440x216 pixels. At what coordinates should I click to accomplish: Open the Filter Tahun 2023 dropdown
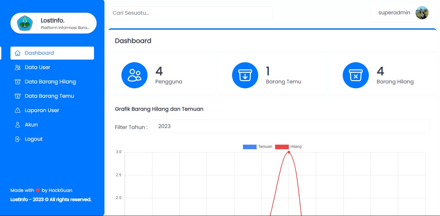292,126
